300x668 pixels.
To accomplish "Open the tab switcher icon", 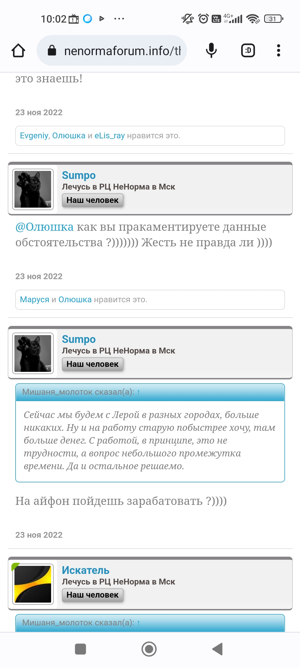I will pyautogui.click(x=248, y=51).
